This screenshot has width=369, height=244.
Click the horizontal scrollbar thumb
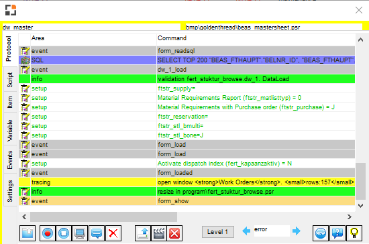[103, 217]
